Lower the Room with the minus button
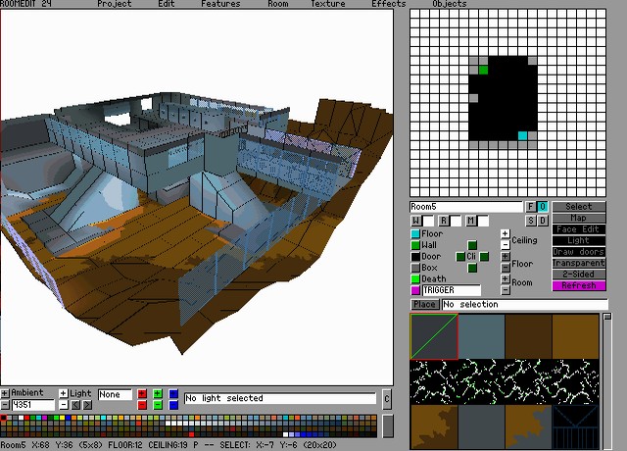The image size is (627, 451). pyautogui.click(x=506, y=290)
